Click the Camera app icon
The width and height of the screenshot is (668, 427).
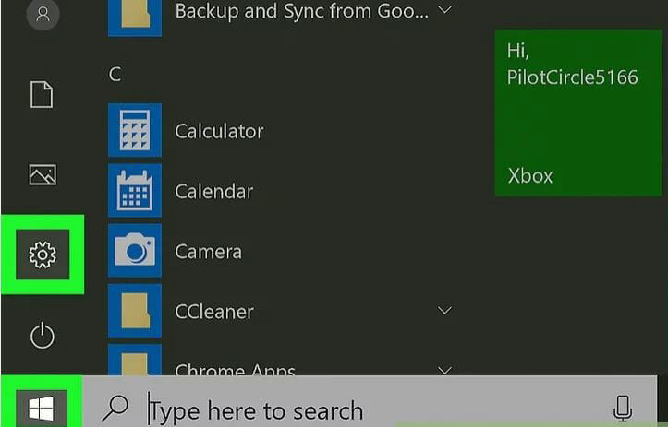(x=135, y=251)
